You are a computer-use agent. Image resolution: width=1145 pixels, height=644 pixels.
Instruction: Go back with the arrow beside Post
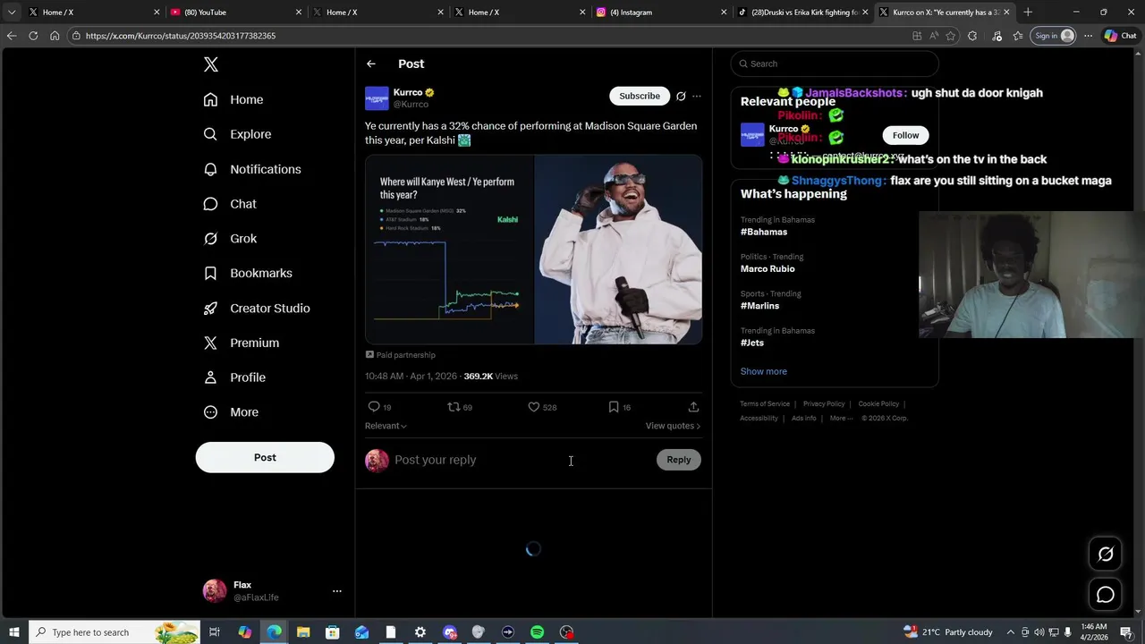(x=371, y=64)
